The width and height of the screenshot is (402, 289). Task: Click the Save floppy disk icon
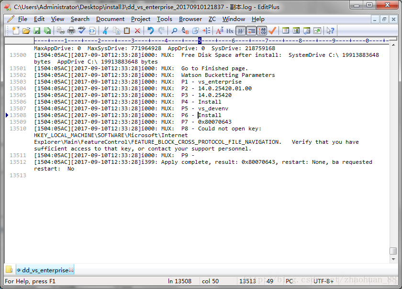37,31
